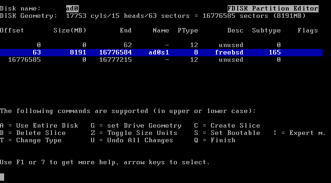Click the PType value 8
This screenshot has width=331, height=183.
pos(196,52)
